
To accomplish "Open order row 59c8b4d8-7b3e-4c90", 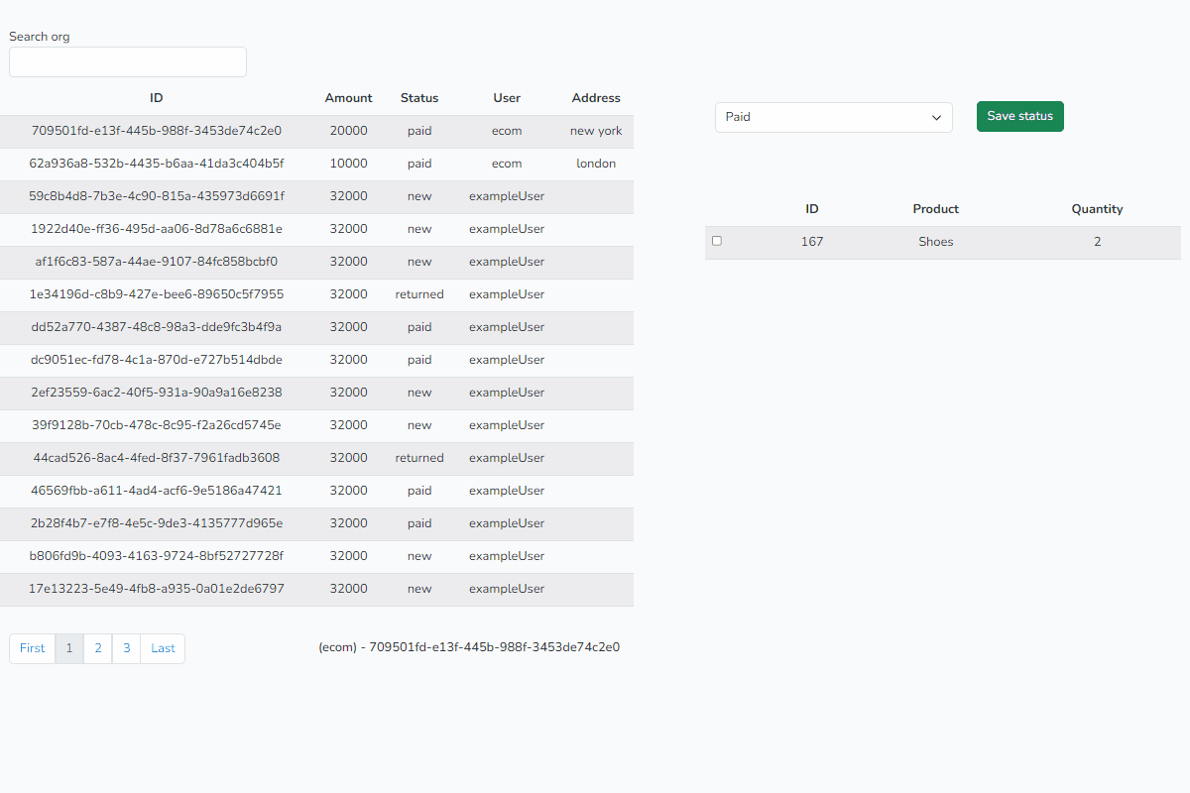I will point(157,196).
